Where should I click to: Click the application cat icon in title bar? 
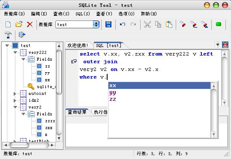pos(6,5)
